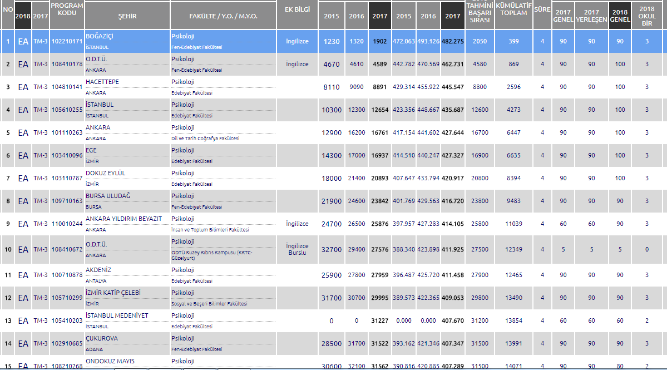Select the DOKUZ EYLÜL university name

[x=106, y=173]
